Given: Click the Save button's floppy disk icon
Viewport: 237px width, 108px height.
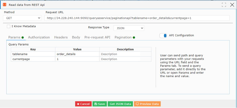Looking at the screenshot, I should click(96, 104).
